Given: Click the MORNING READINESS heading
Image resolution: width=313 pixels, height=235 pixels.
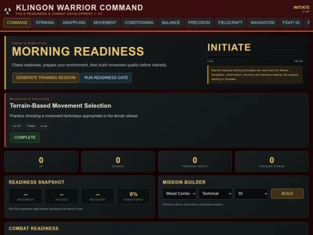Looking at the screenshot, I should pyautogui.click(x=78, y=52).
